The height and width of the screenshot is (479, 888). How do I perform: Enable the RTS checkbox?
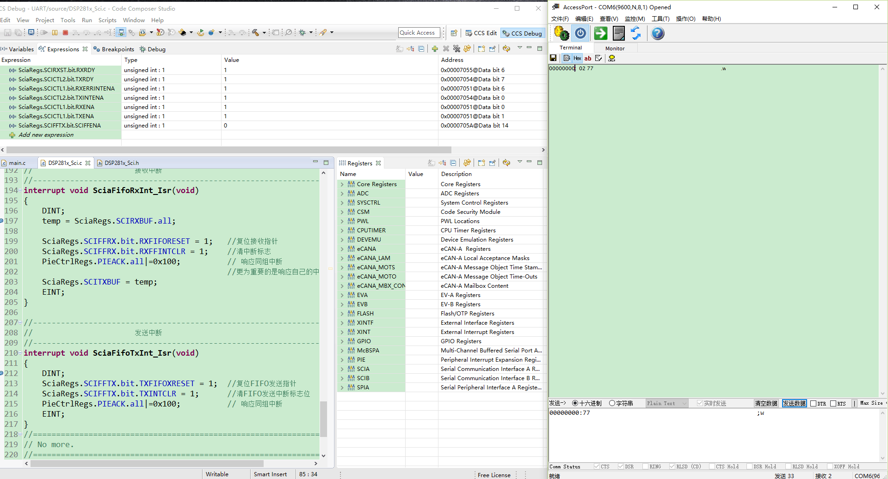coord(833,403)
